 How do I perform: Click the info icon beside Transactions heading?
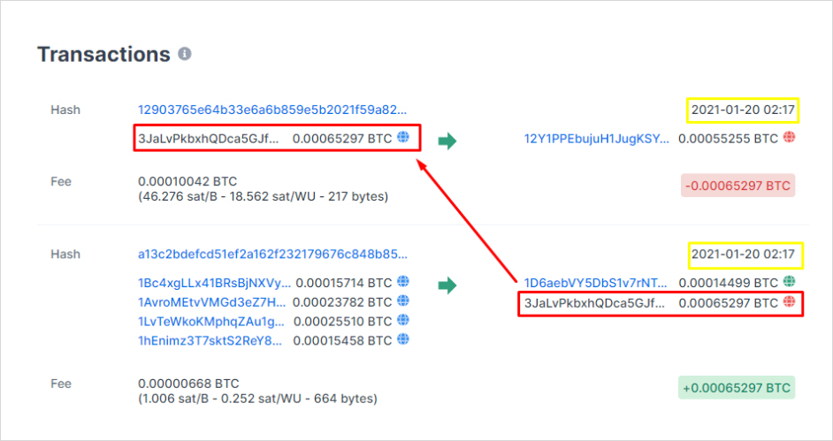click(184, 54)
